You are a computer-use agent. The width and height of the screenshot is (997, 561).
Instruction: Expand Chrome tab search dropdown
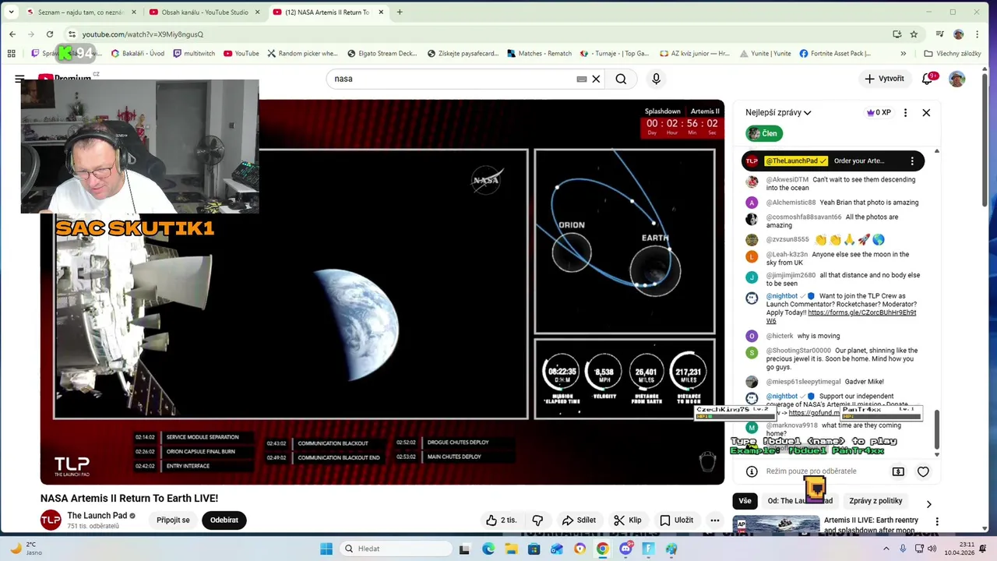coord(11,12)
